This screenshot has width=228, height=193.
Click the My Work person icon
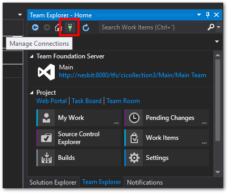[46, 118]
